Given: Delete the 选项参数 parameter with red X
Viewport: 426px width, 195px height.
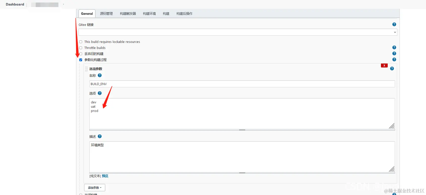Looking at the screenshot, I should [x=384, y=66].
